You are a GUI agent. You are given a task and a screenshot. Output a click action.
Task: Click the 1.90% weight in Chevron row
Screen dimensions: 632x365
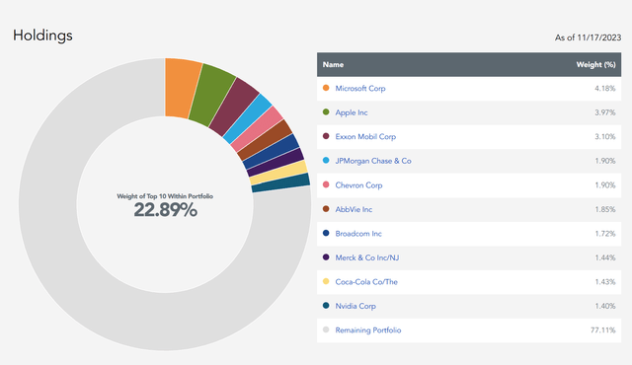point(605,185)
